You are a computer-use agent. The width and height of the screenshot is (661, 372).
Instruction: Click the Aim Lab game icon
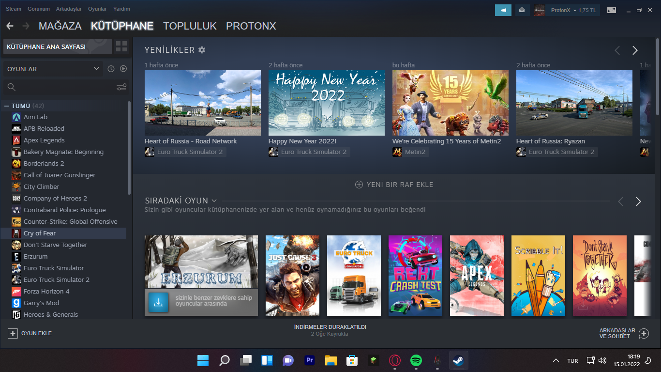[x=16, y=117]
